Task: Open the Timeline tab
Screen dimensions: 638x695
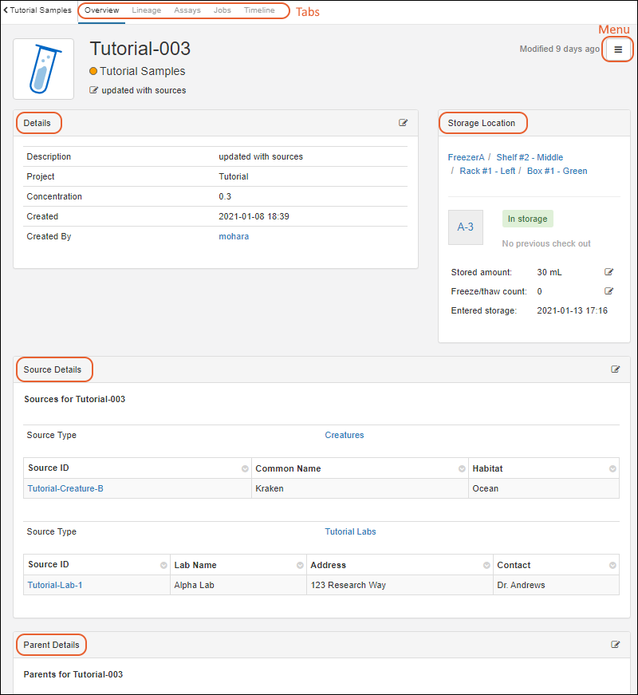Action: 259,10
